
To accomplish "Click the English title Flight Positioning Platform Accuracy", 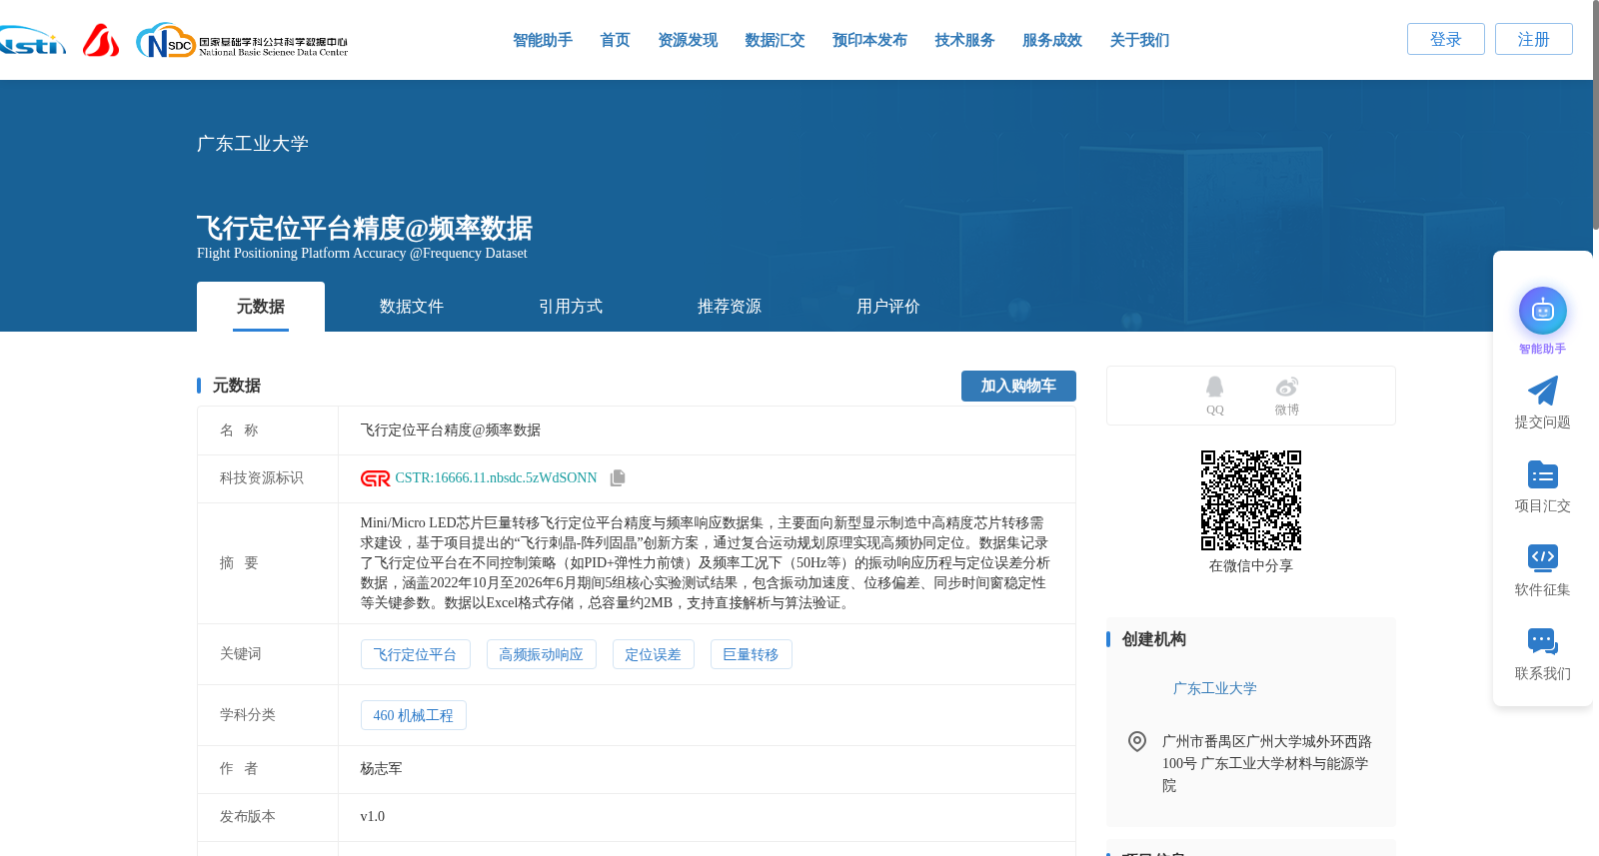I will (x=362, y=253).
